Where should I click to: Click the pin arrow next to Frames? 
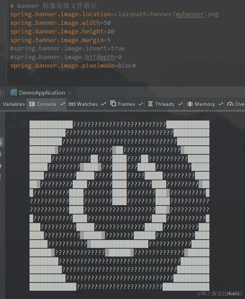click(140, 104)
